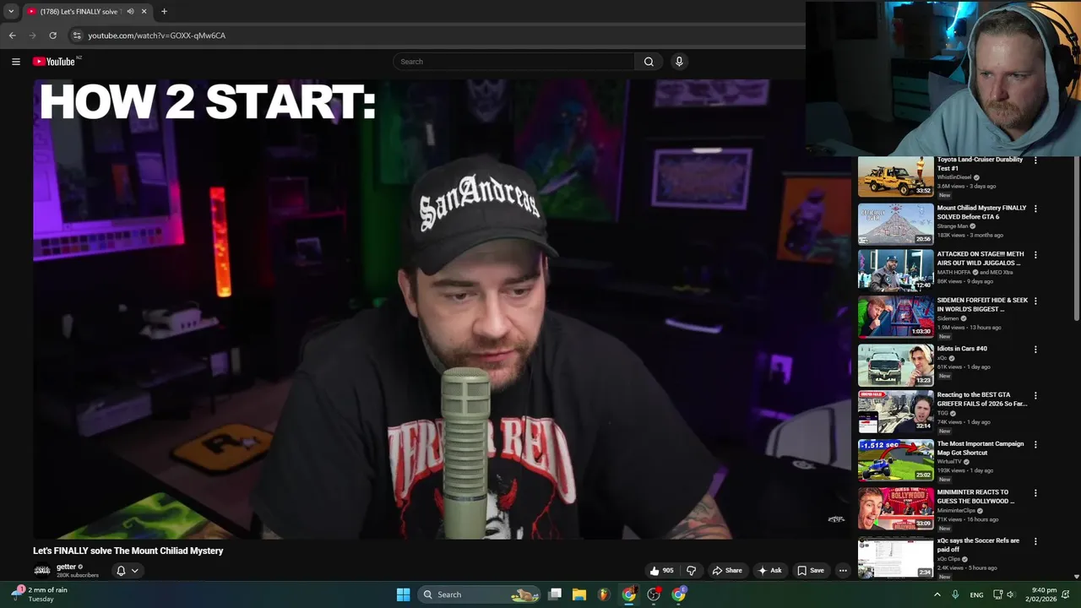Save the video to a playlist
The image size is (1081, 608).
(810, 571)
